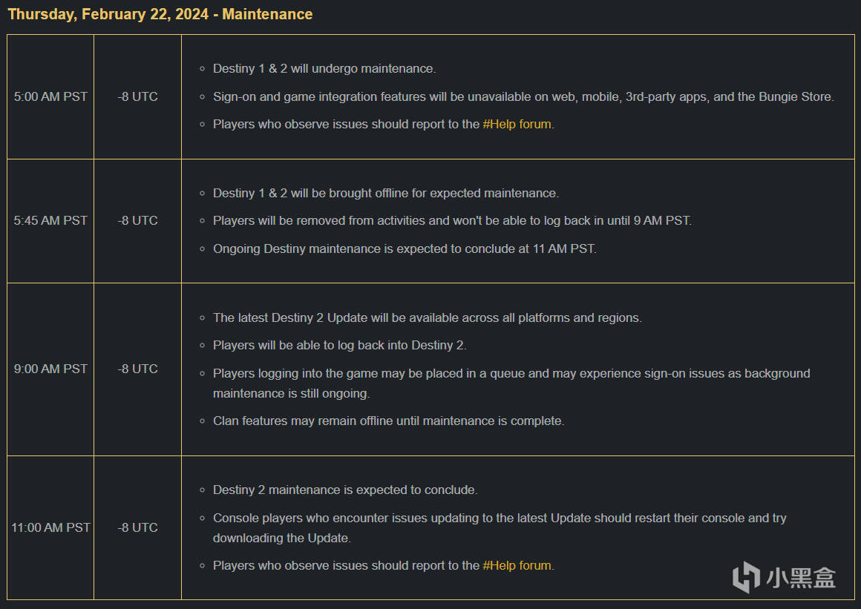Click the Xiaoheihe watermark logo icon

tap(746, 577)
